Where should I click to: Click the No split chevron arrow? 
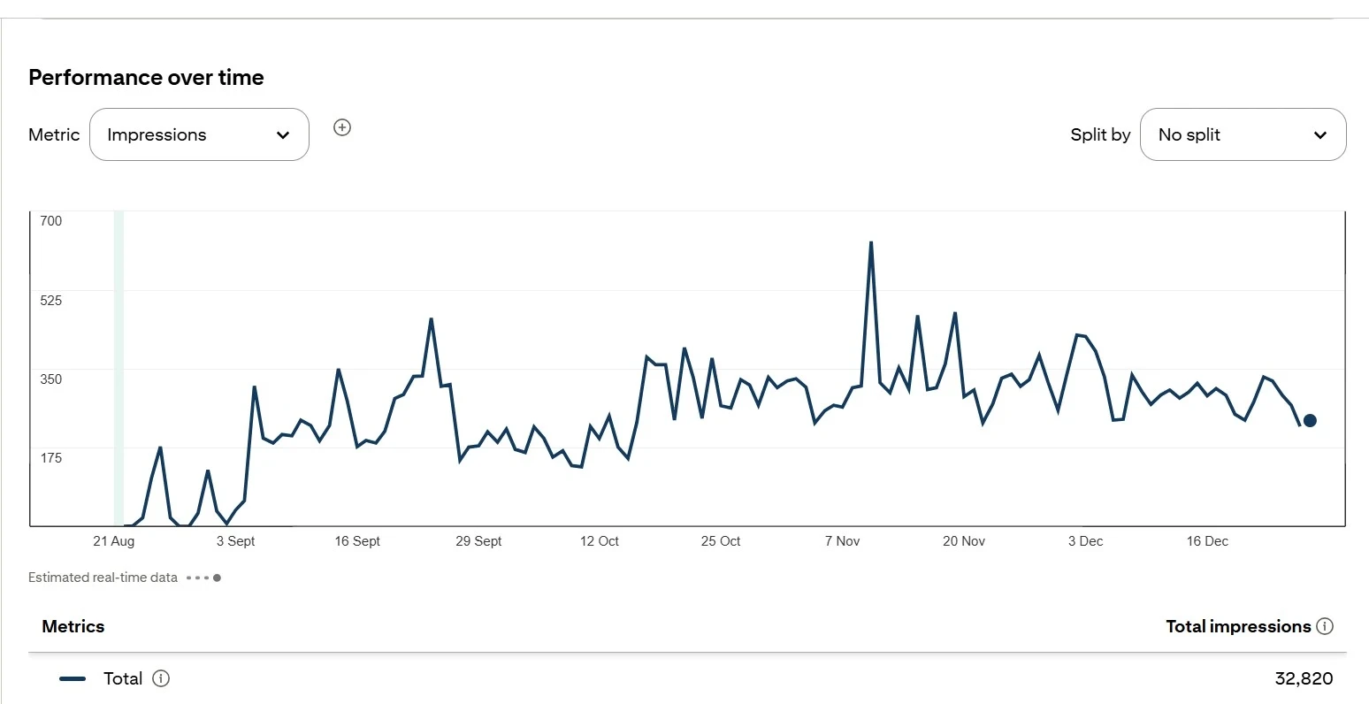coord(1320,135)
